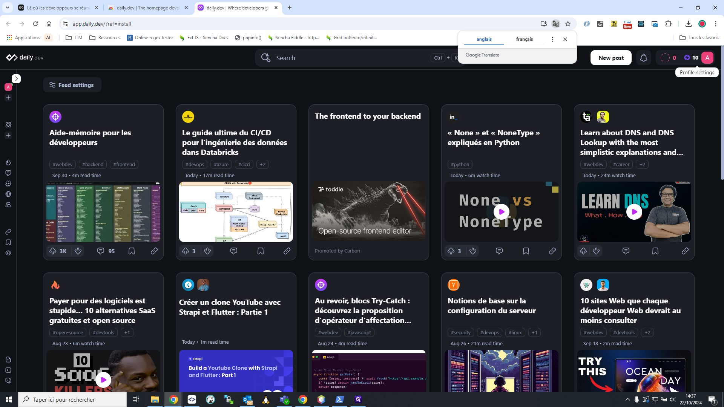Bookmark the None vs NoneType post
Image resolution: width=724 pixels, height=407 pixels.
tap(526, 251)
